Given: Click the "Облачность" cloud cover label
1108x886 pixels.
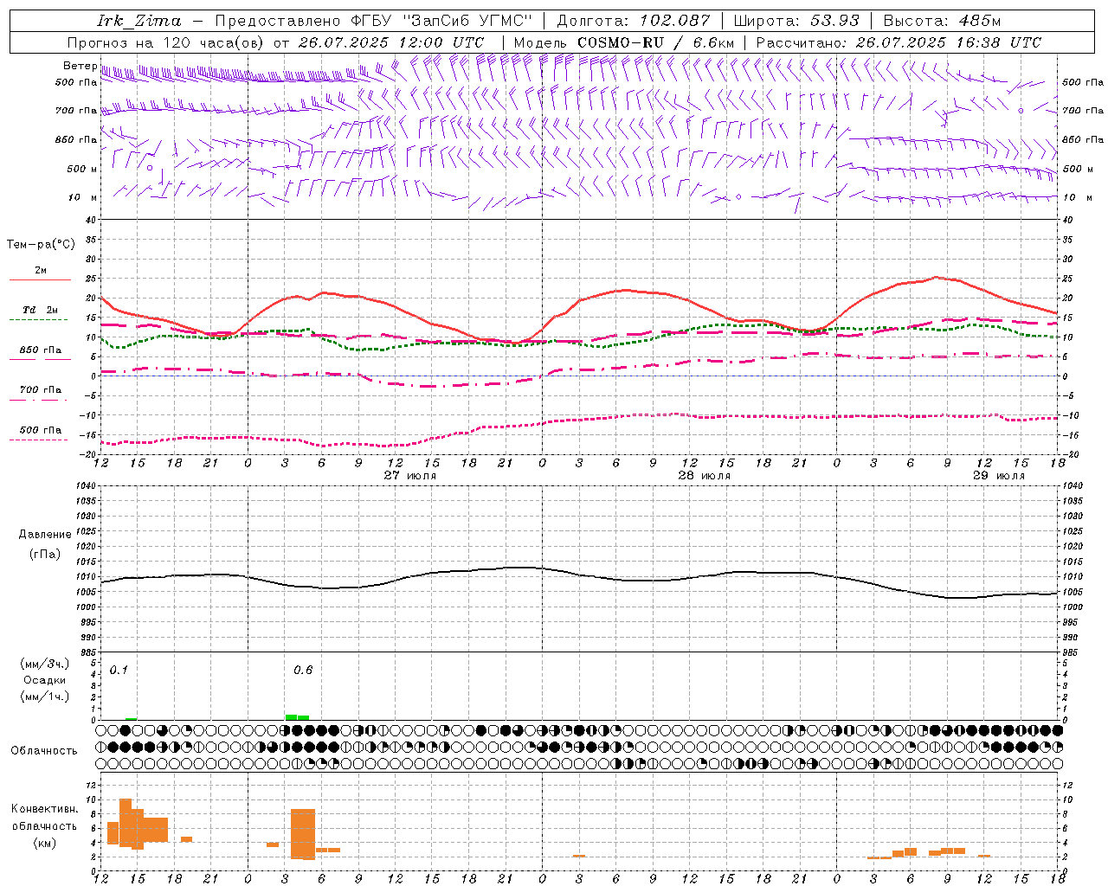Looking at the screenshot, I should point(44,750).
